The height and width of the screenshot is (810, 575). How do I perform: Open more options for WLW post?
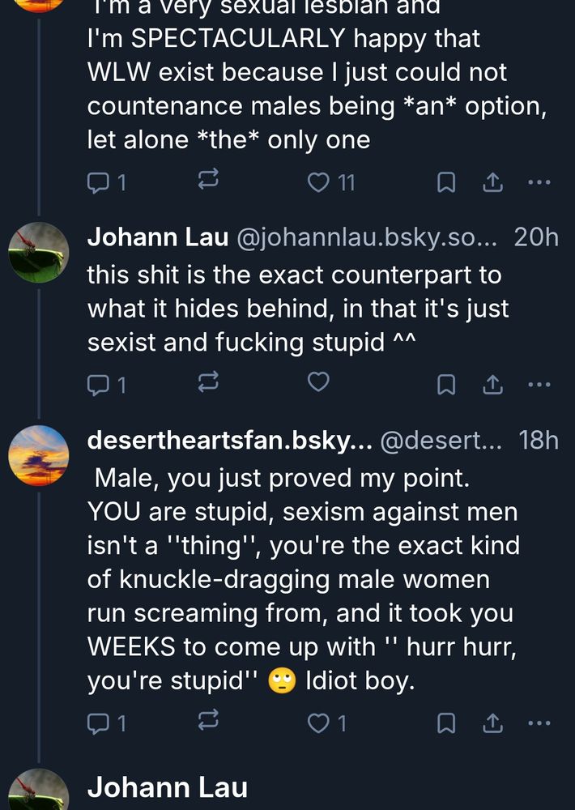click(x=539, y=183)
